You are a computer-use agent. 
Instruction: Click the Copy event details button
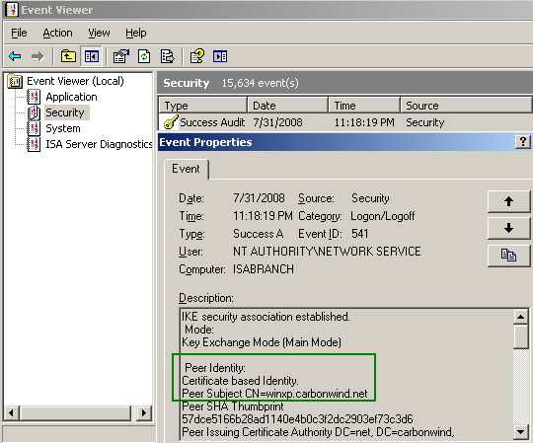pos(508,256)
